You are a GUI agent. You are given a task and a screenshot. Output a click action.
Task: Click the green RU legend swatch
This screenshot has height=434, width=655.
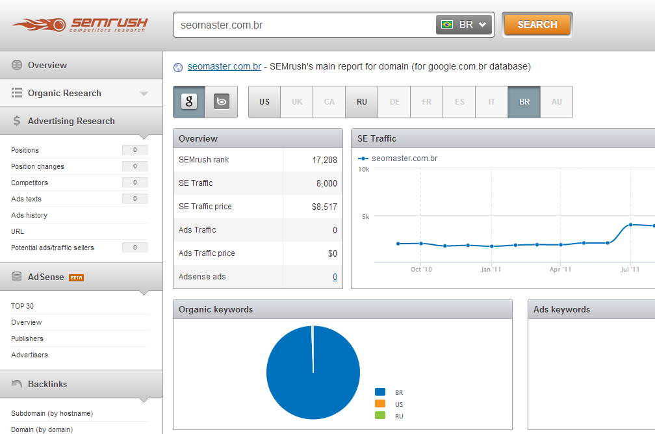[380, 415]
